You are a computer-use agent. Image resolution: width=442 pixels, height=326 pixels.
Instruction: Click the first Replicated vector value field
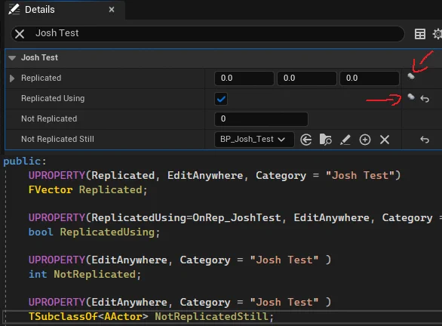point(244,78)
